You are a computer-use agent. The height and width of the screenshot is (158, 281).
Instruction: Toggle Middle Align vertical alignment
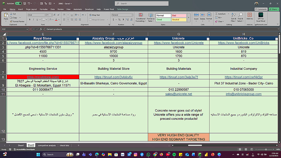click(x=68, y=15)
